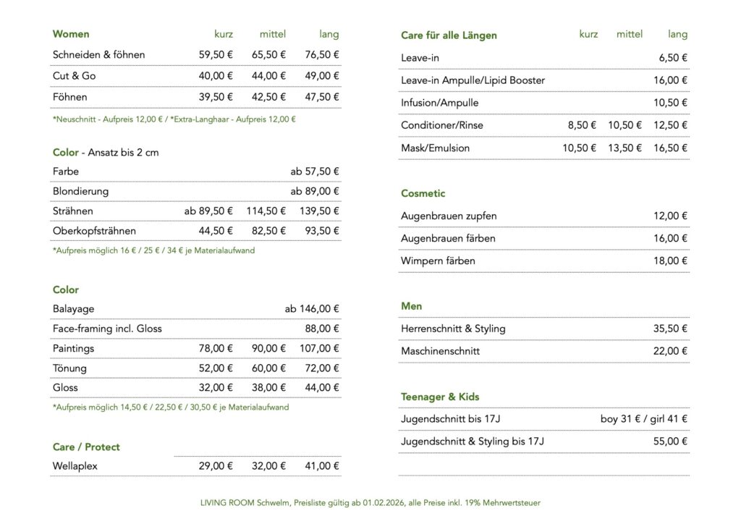Select the Herrenschnitt & Styling label
This screenshot has height=524, width=741.
tap(453, 329)
